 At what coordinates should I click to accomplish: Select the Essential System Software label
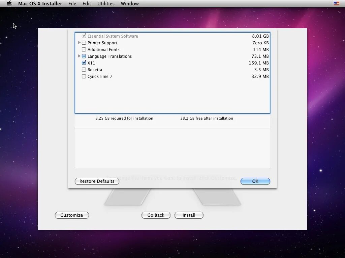tap(113, 36)
